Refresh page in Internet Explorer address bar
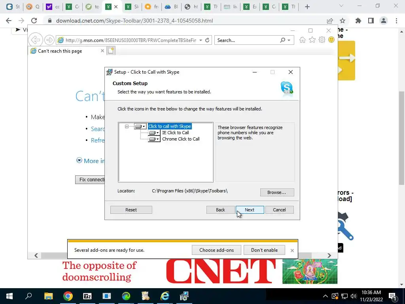 (207, 40)
